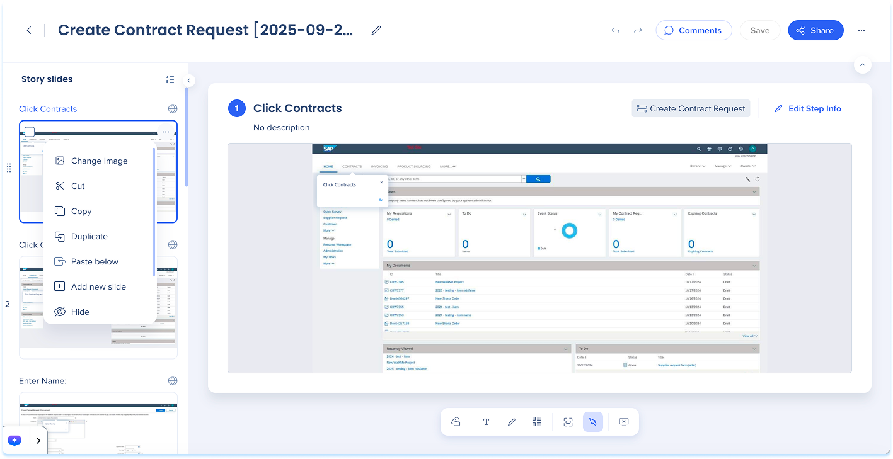
Task: Click the redo arrow
Action: click(638, 30)
